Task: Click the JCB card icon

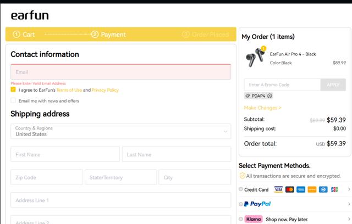Action: (334, 189)
